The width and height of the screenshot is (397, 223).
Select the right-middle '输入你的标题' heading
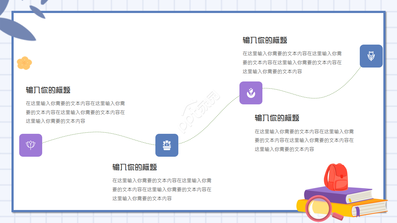[x=277, y=118]
